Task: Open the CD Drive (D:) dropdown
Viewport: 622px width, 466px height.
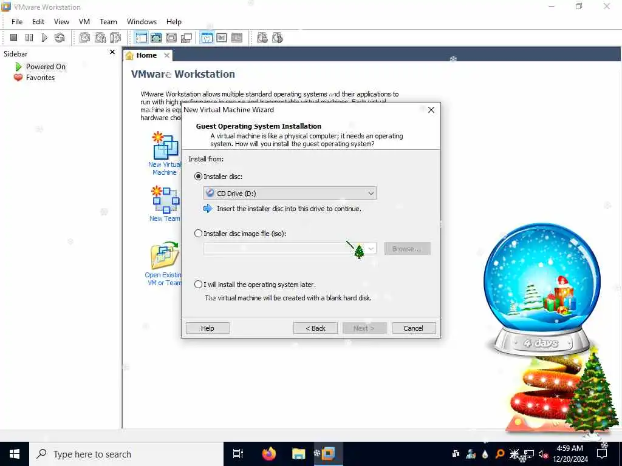Action: pos(290,194)
